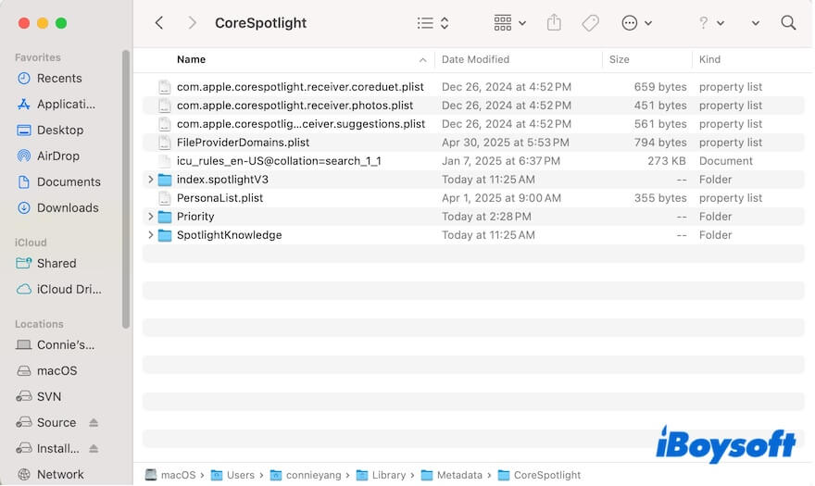815x486 pixels.
Task: Select iCloud Drive in the sidebar
Action: tap(69, 290)
